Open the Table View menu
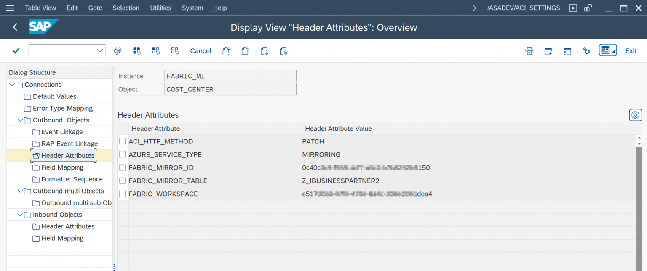The width and height of the screenshot is (647, 271). (40, 8)
